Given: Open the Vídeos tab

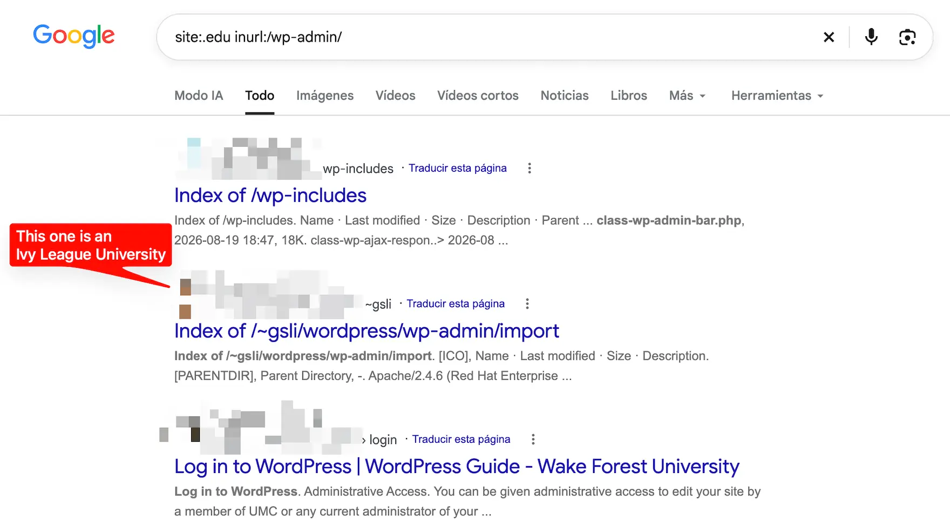Looking at the screenshot, I should tap(396, 96).
